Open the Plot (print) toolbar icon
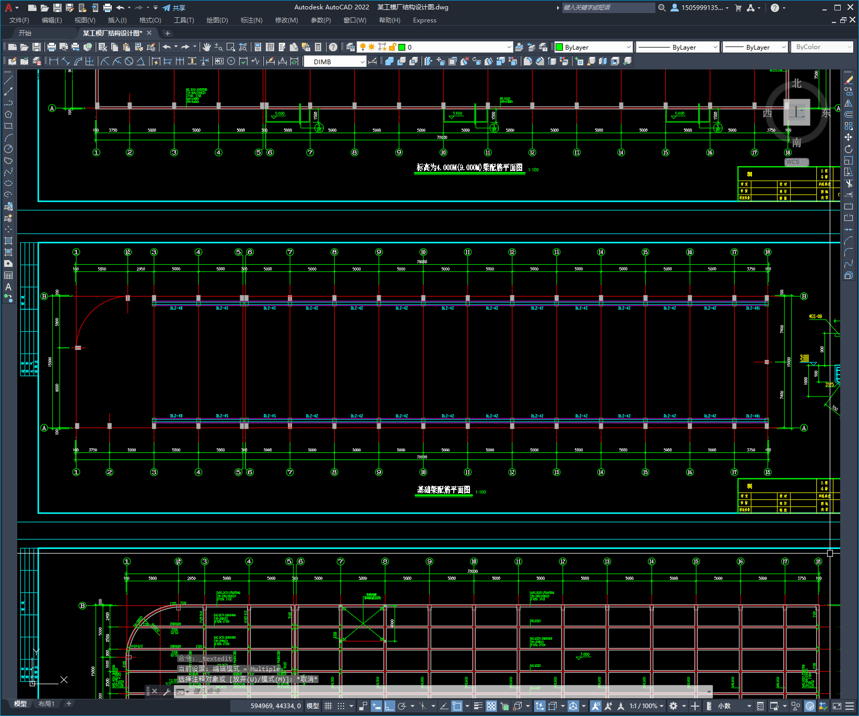 (52, 47)
